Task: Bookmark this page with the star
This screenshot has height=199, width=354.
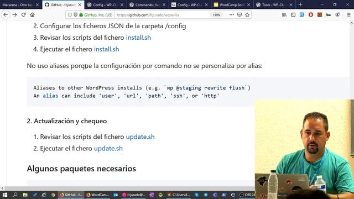Action: pos(247,15)
